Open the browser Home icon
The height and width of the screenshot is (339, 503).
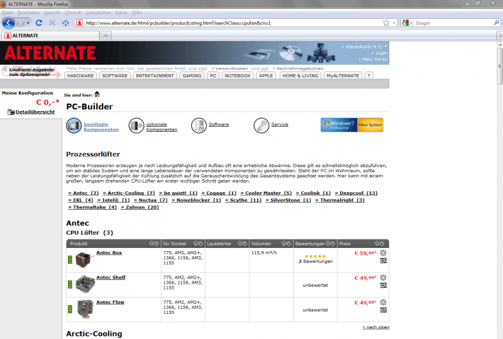pyautogui.click(x=65, y=23)
